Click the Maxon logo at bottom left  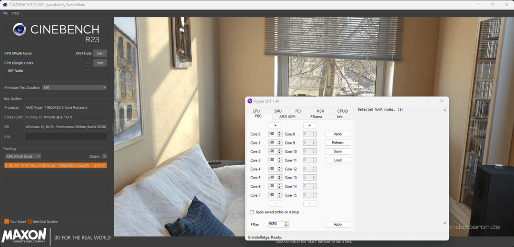[25, 235]
